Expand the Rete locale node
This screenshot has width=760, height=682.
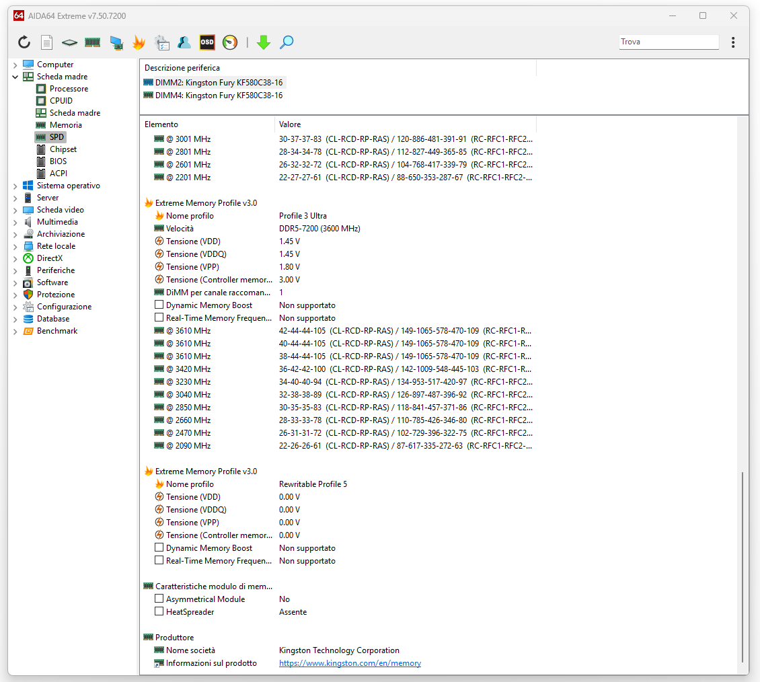point(15,247)
